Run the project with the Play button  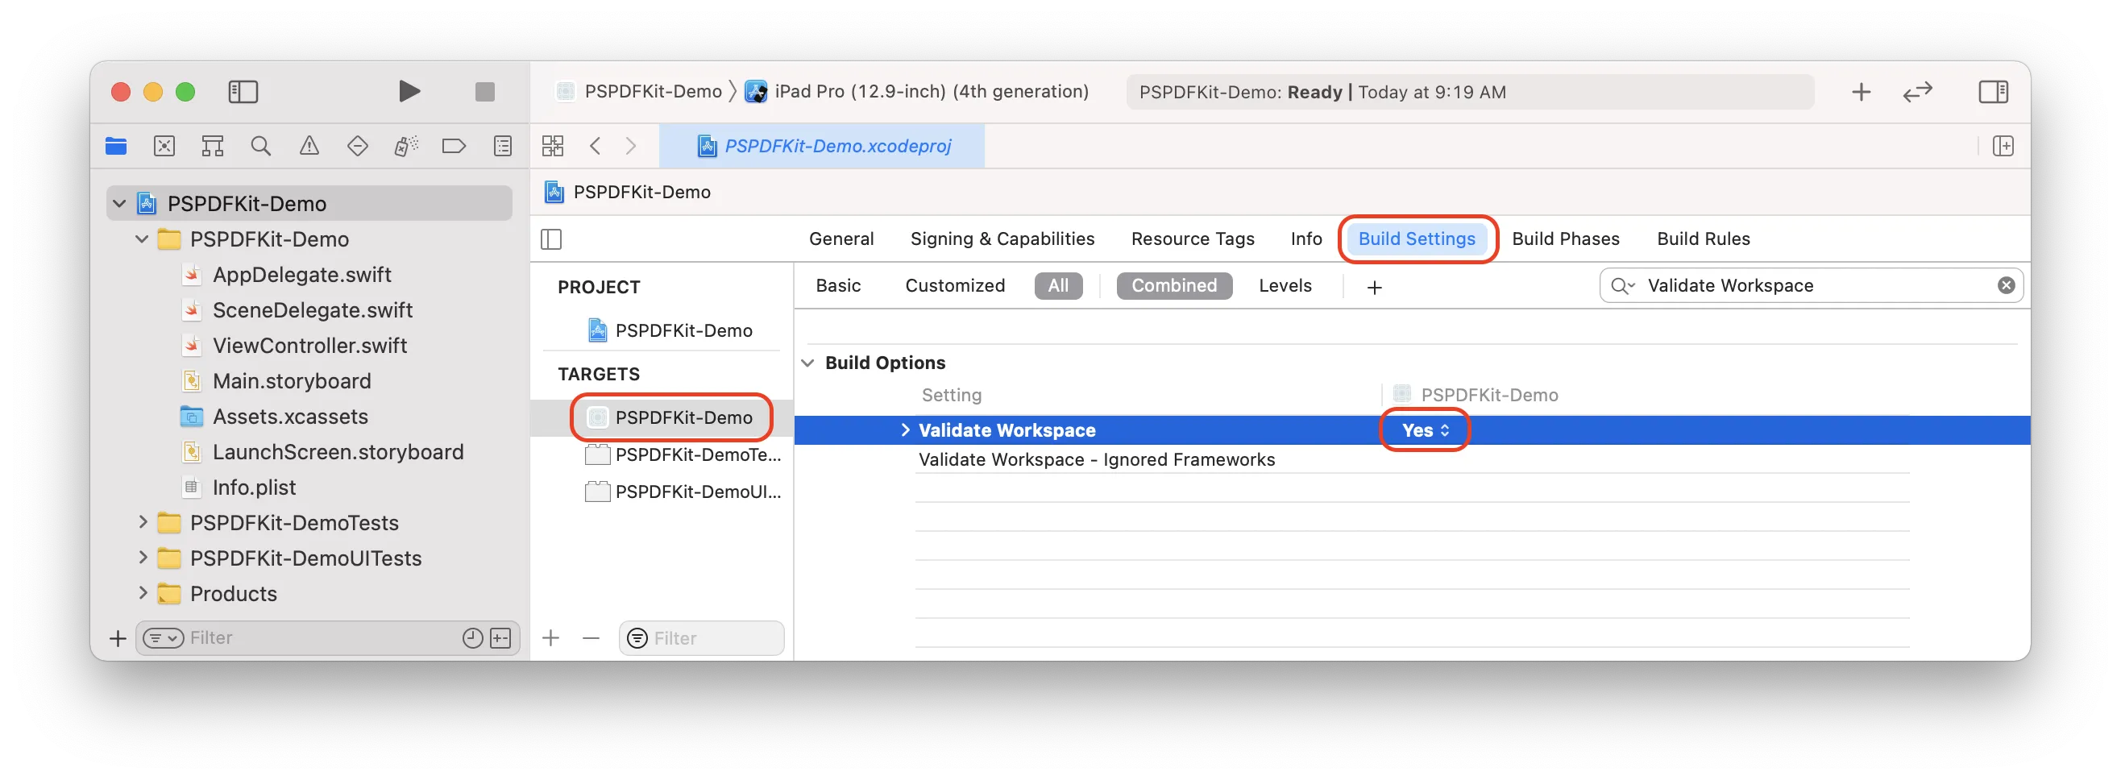coord(409,91)
